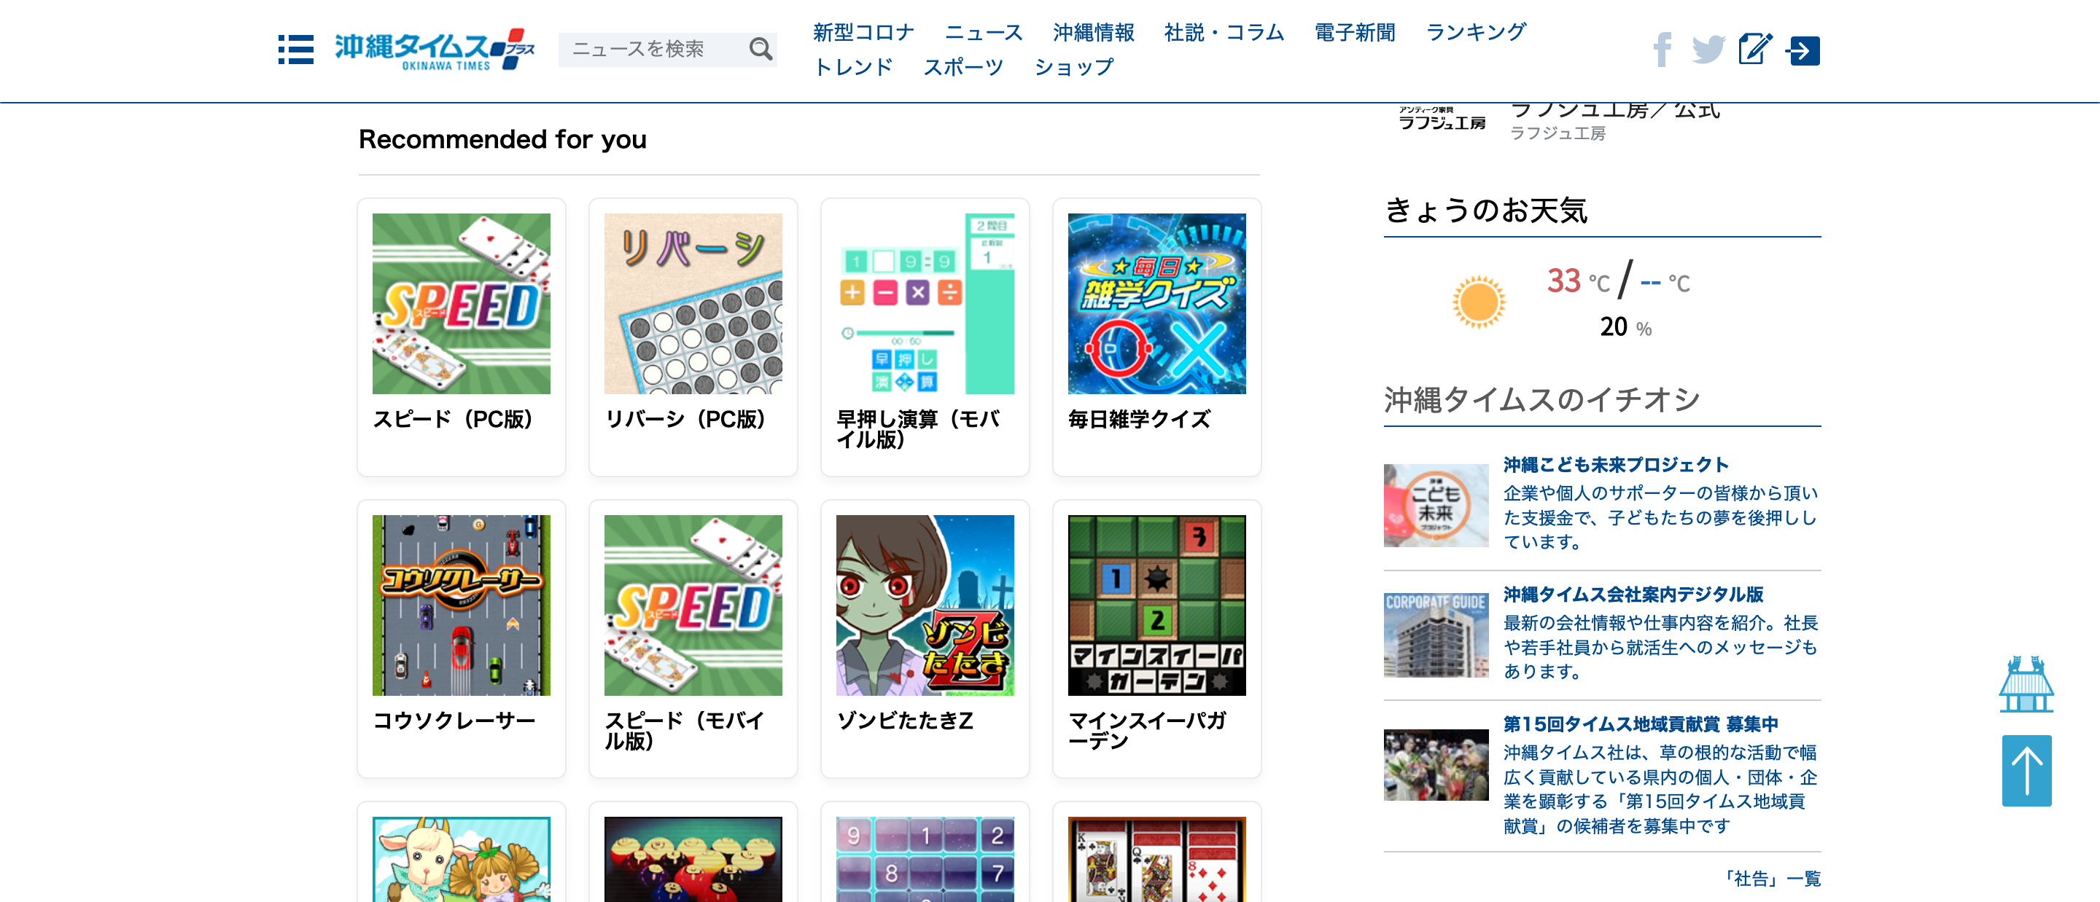Click the login arrow icon
The height and width of the screenshot is (902, 2100).
pos(1803,50)
